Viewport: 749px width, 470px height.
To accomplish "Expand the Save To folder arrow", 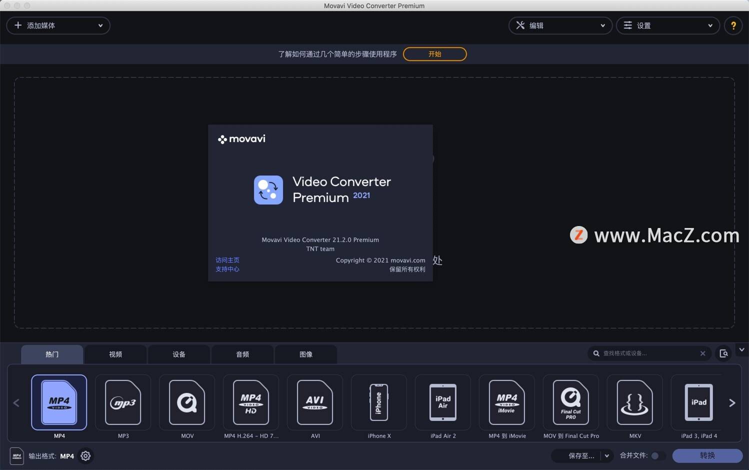I will pos(606,456).
